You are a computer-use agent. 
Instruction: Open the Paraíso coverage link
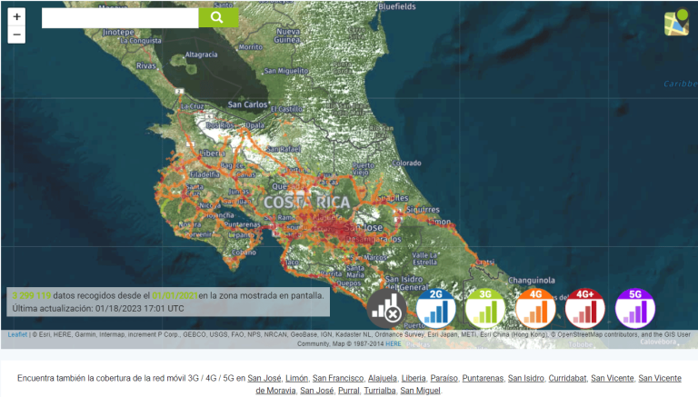coord(444,378)
